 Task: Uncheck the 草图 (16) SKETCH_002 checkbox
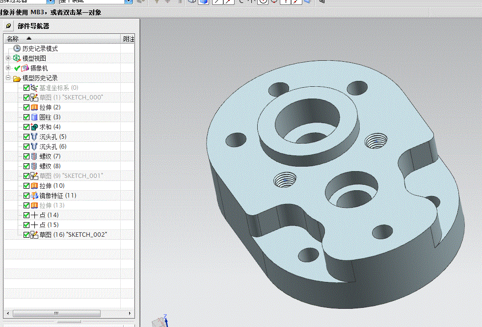point(27,235)
